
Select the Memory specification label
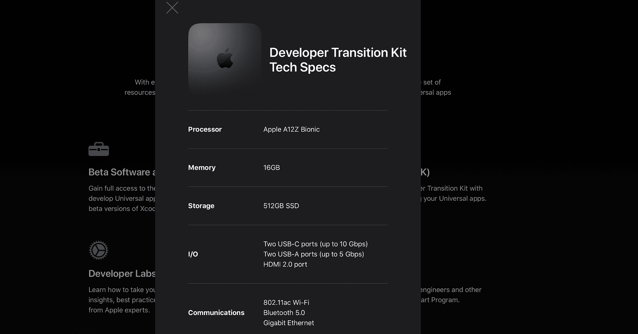[201, 167]
